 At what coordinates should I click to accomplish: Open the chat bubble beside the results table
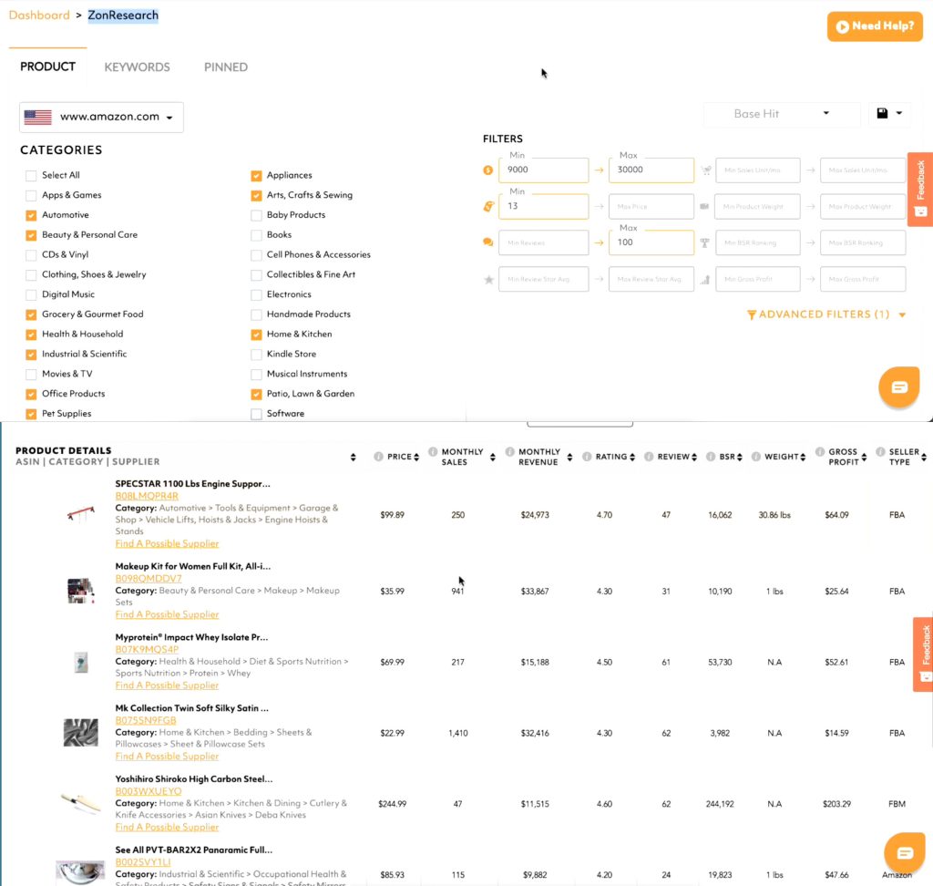[905, 853]
